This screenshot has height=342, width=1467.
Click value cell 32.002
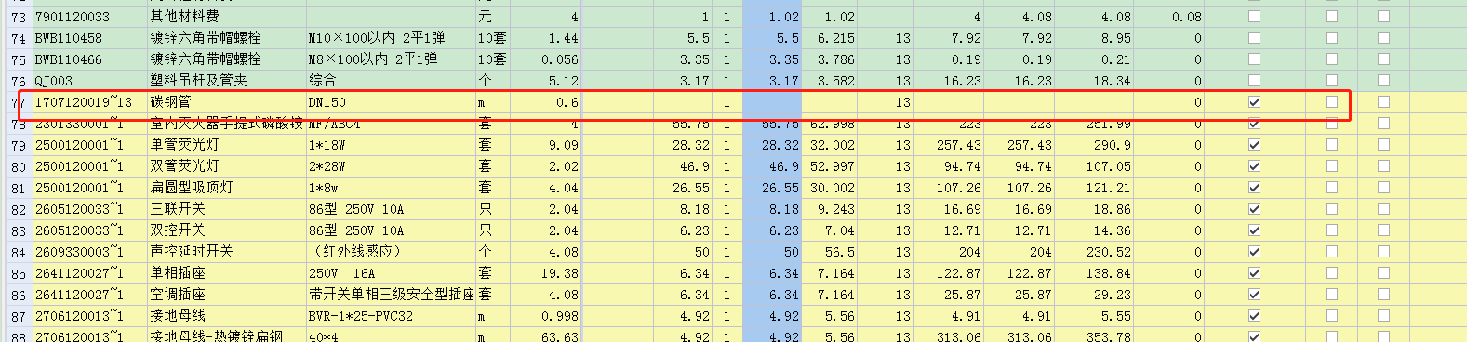pos(829,145)
